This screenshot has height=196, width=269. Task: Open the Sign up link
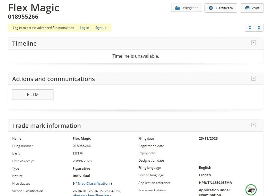(101, 28)
